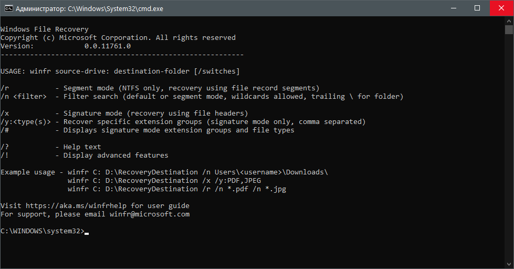The image size is (514, 269).
Task: Close the Administrator cmd.exe window
Action: pos(501,8)
